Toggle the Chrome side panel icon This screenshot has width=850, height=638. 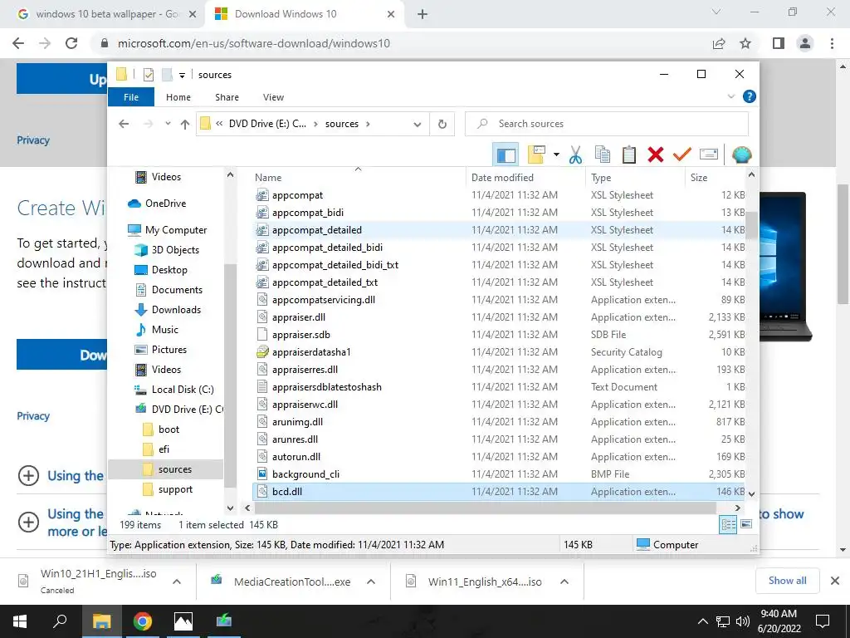tap(779, 43)
